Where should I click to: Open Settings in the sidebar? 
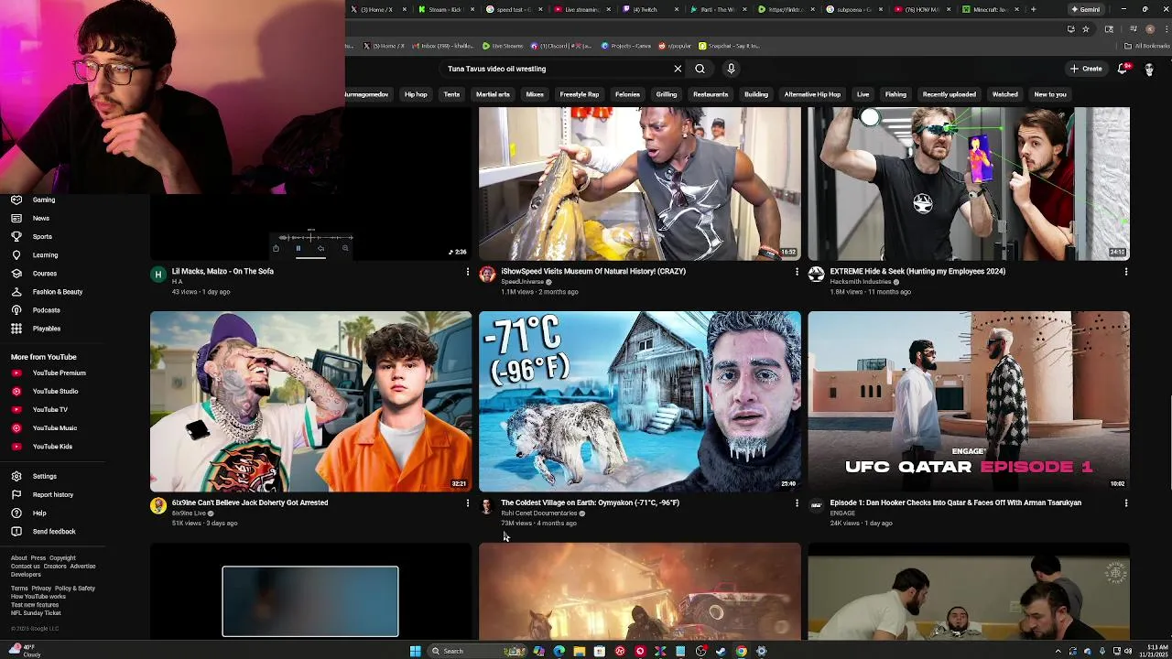pos(44,476)
